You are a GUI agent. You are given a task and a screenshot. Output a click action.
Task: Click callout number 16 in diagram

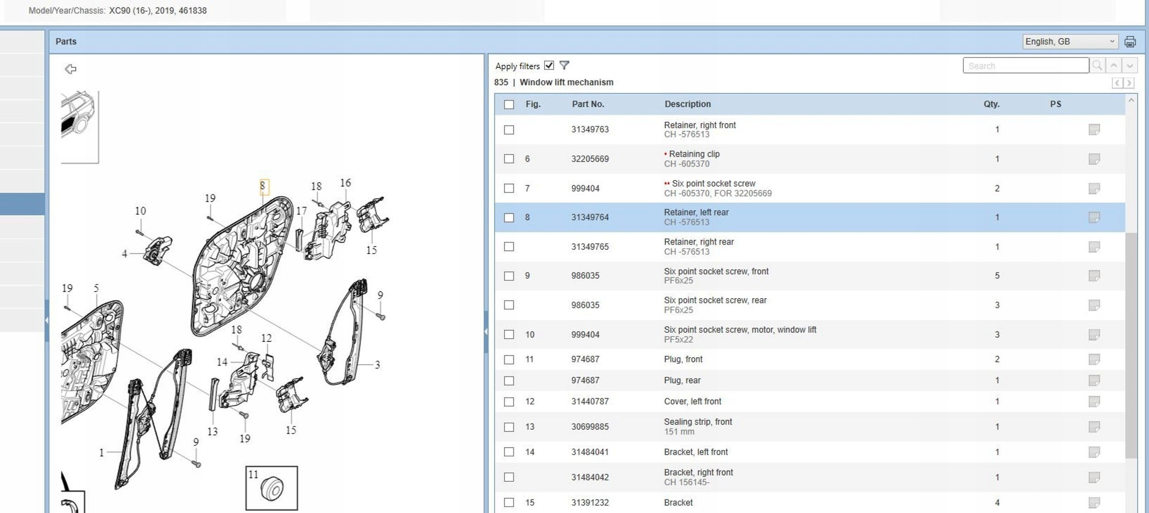pos(345,183)
